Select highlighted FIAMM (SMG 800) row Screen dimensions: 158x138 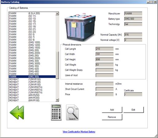[x=32, y=77]
